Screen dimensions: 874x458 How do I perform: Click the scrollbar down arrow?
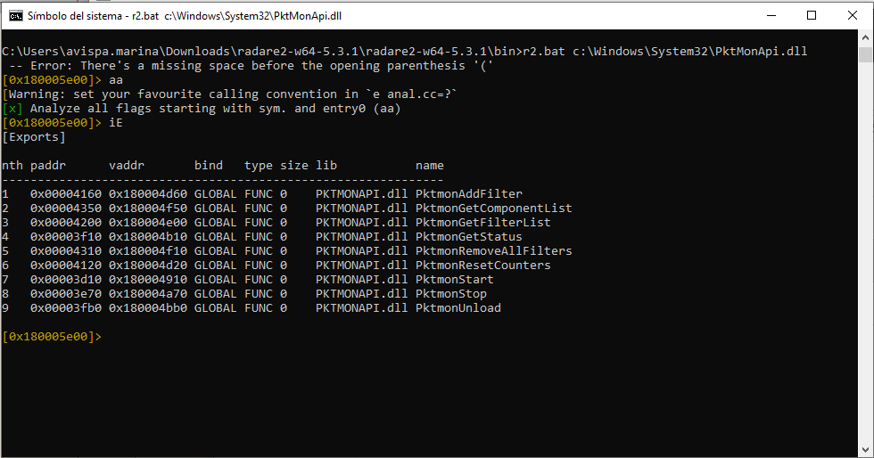coord(866,450)
